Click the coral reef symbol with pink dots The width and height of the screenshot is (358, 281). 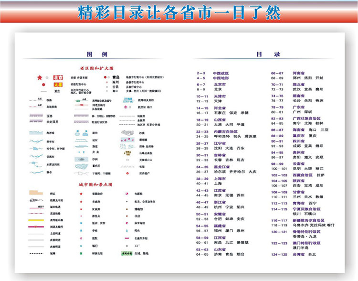coord(127,140)
